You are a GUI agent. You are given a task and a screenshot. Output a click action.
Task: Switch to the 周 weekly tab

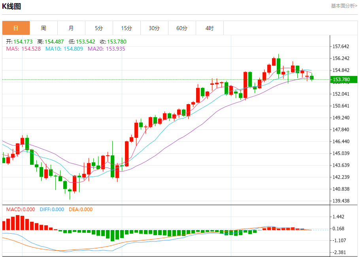(44, 28)
